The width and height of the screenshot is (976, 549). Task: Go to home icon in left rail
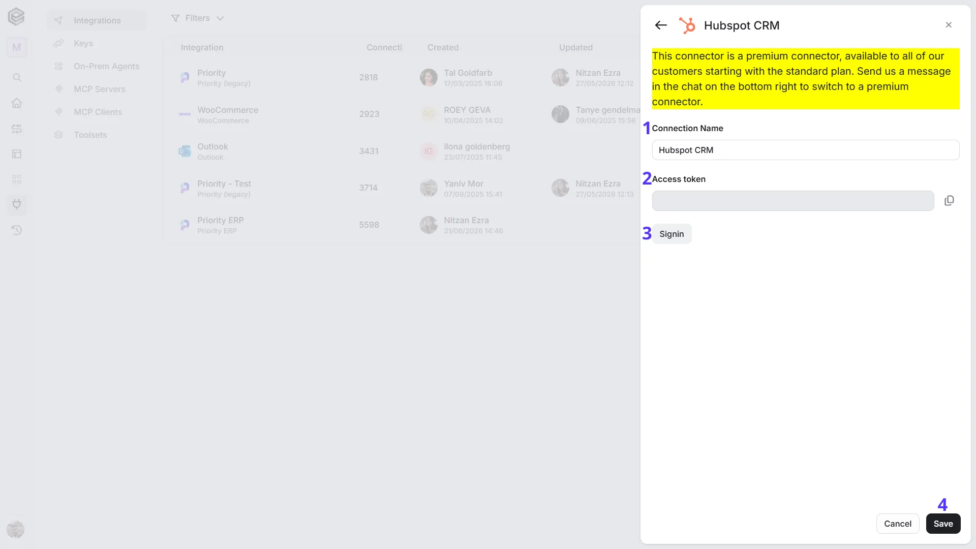click(x=17, y=103)
